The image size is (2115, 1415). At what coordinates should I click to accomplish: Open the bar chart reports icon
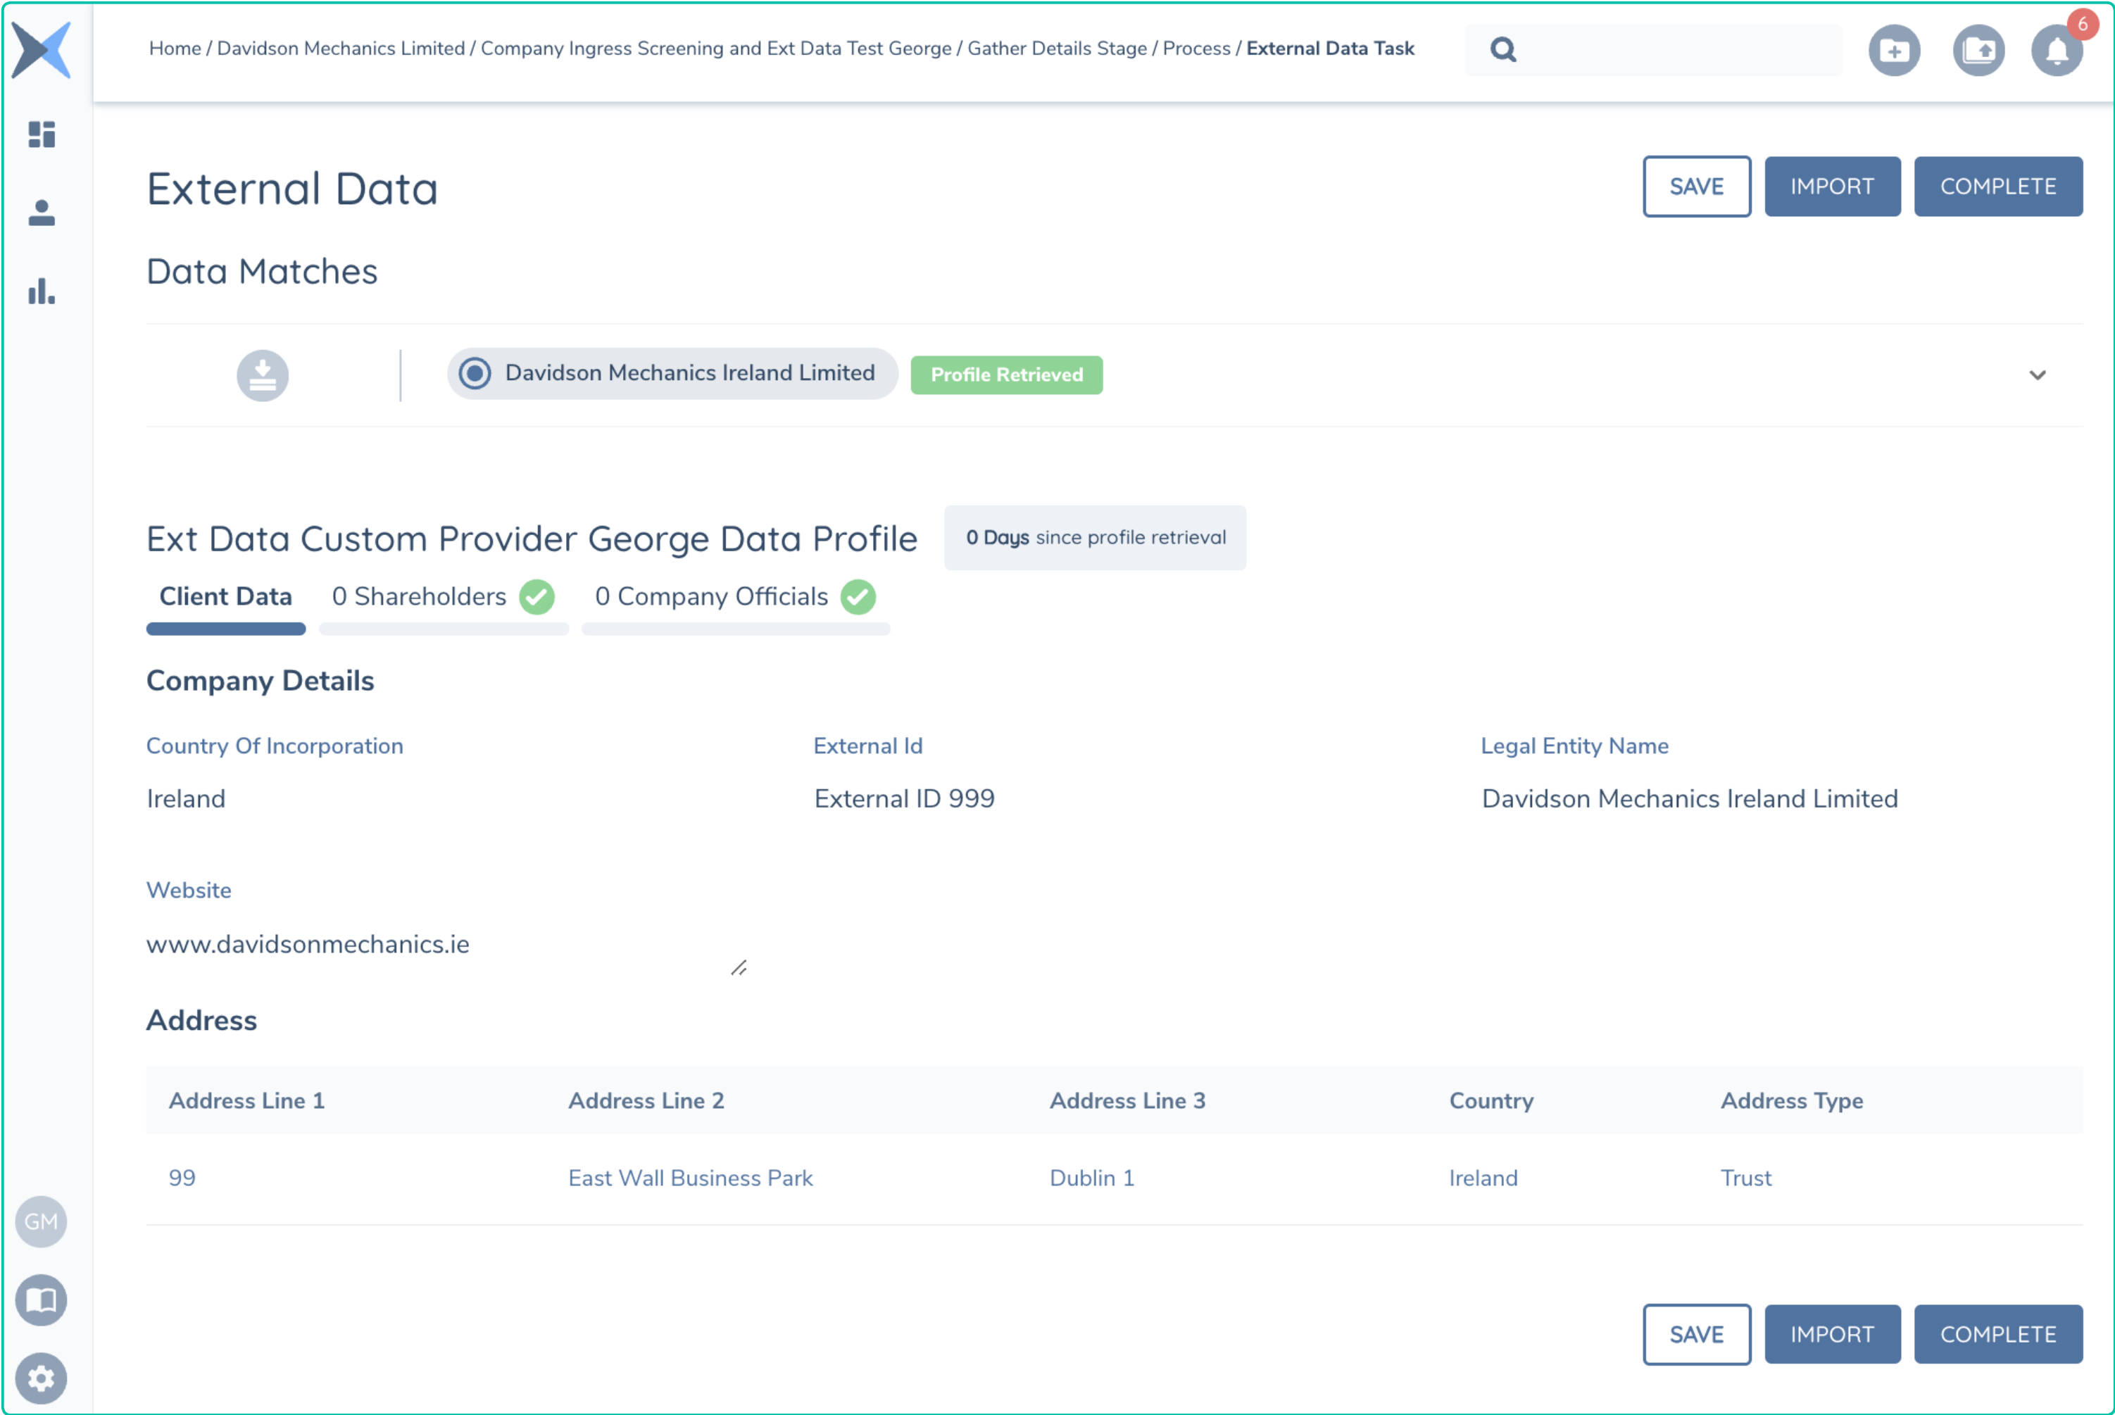(42, 291)
